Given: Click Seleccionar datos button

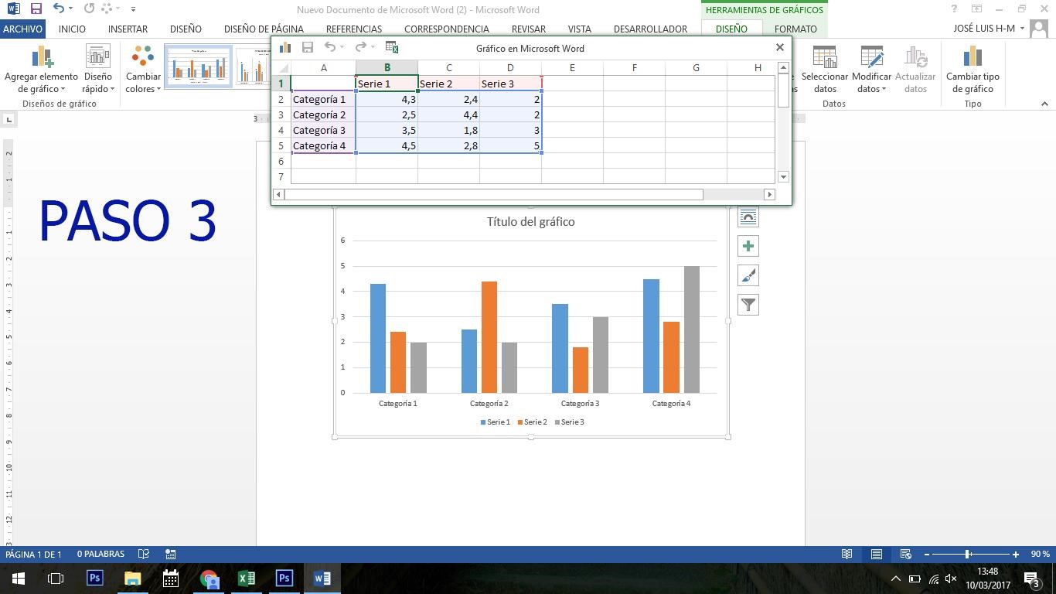Looking at the screenshot, I should 825,69.
